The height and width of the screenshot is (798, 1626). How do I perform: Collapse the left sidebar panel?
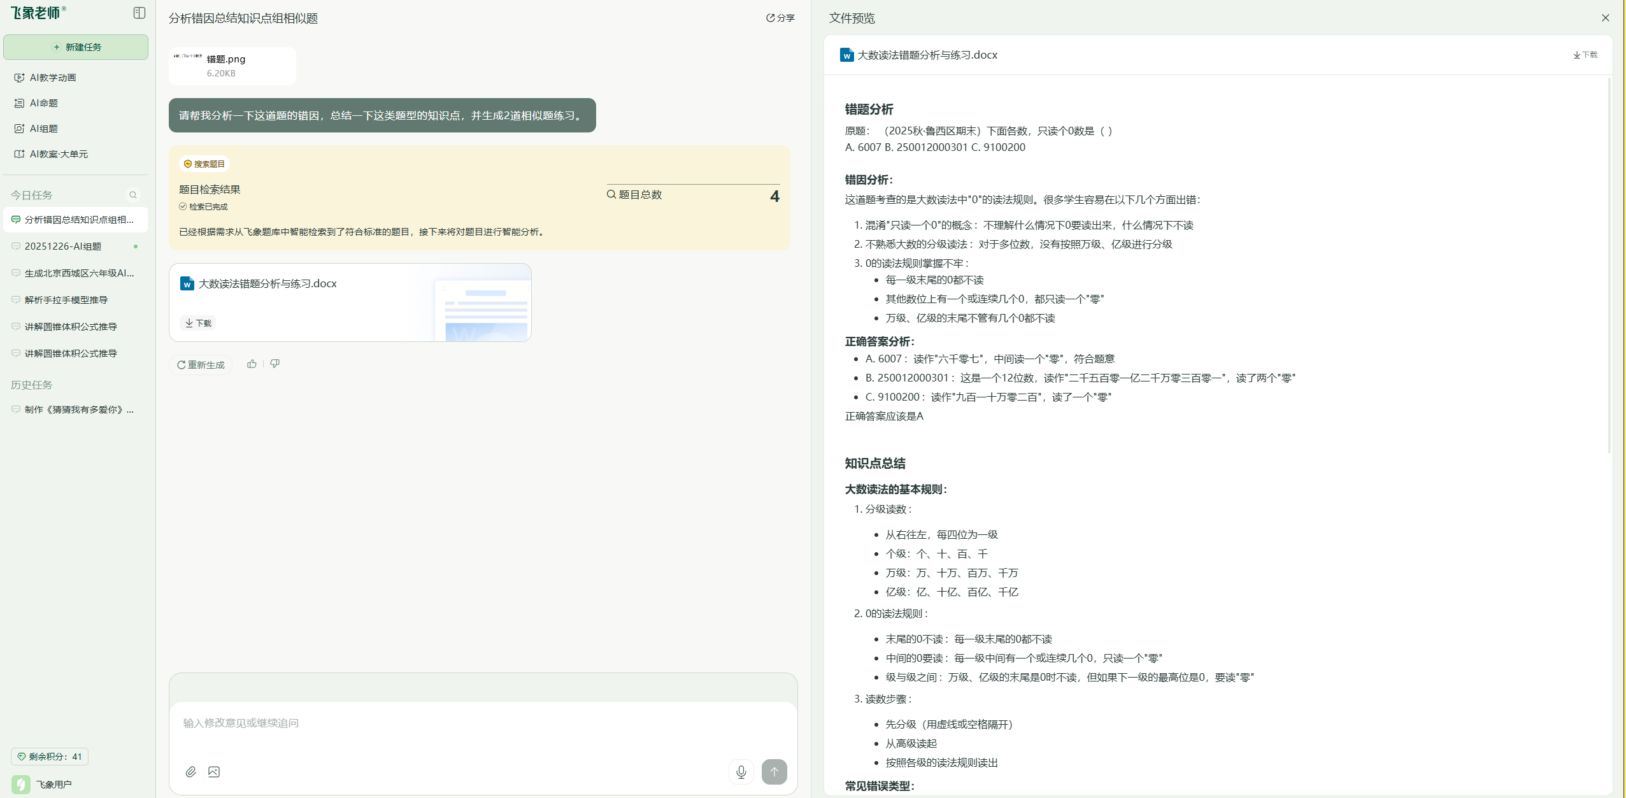coord(139,13)
